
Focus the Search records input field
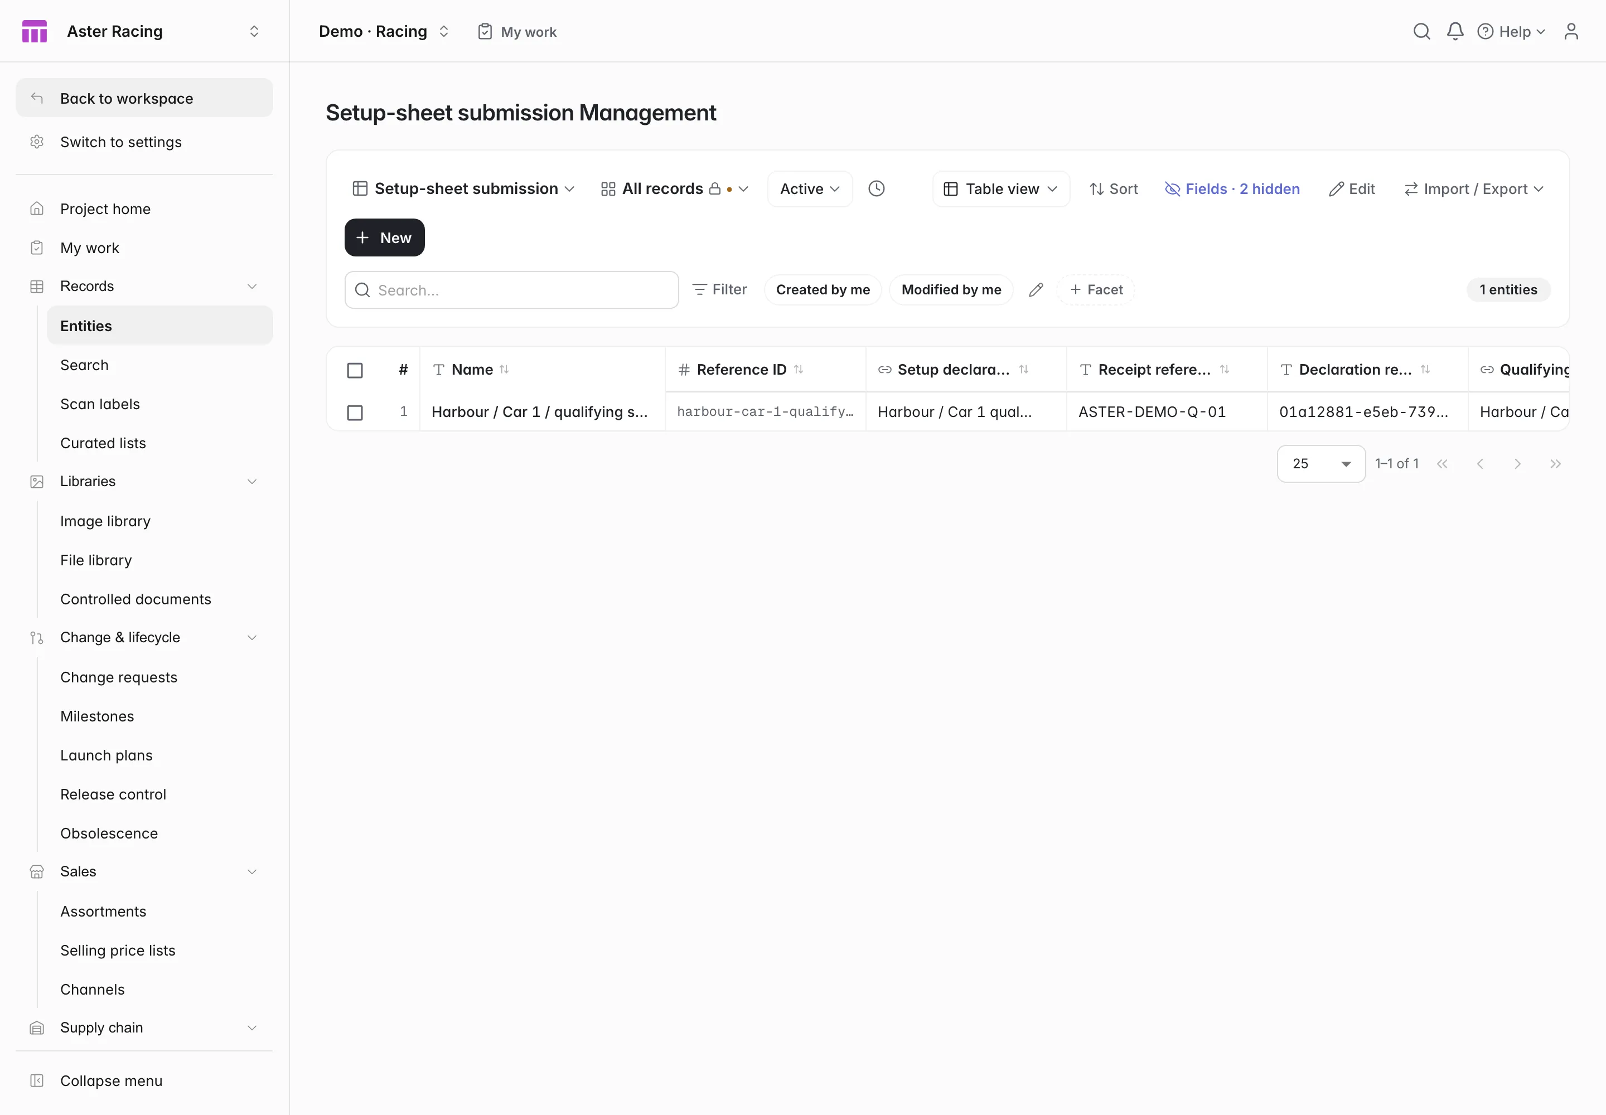coord(511,290)
